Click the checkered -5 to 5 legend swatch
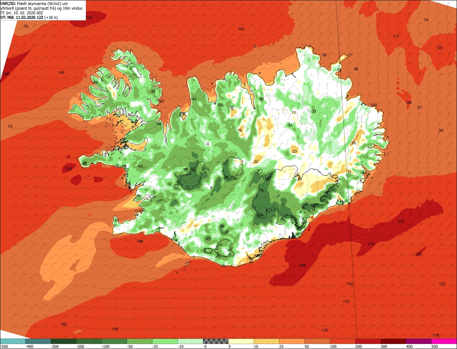The height and width of the screenshot is (349, 457). coord(216,341)
